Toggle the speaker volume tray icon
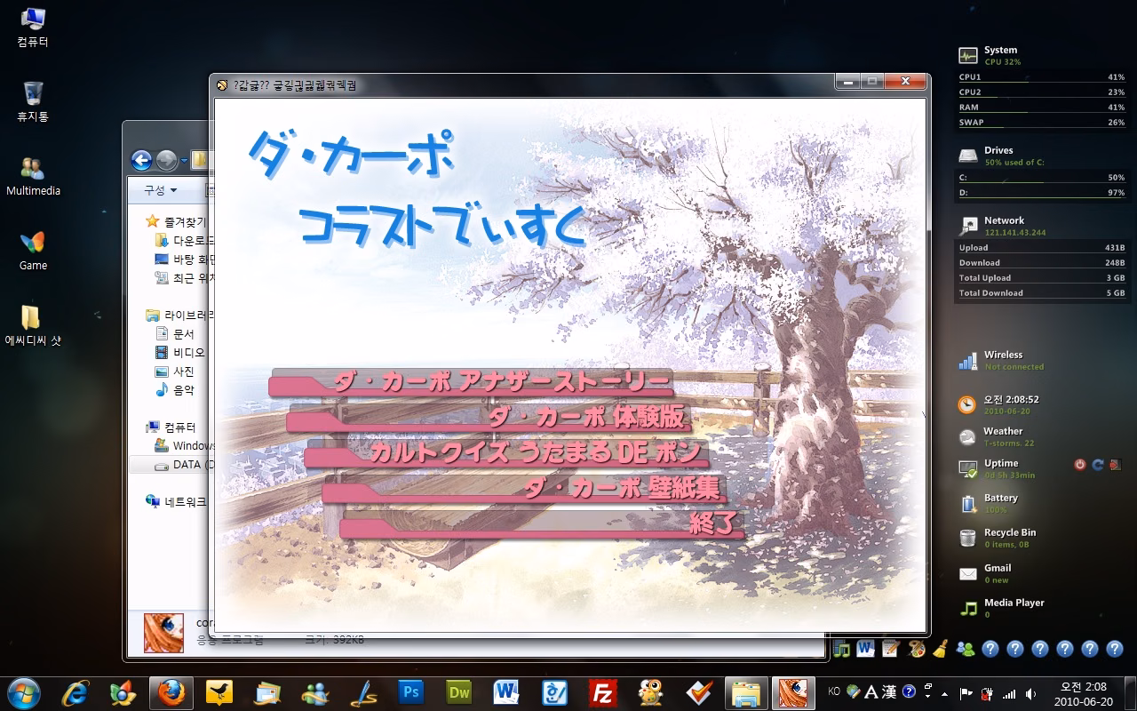The image size is (1137, 711). click(1030, 692)
